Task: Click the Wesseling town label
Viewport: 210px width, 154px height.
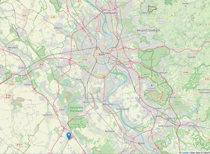Action: point(108,104)
